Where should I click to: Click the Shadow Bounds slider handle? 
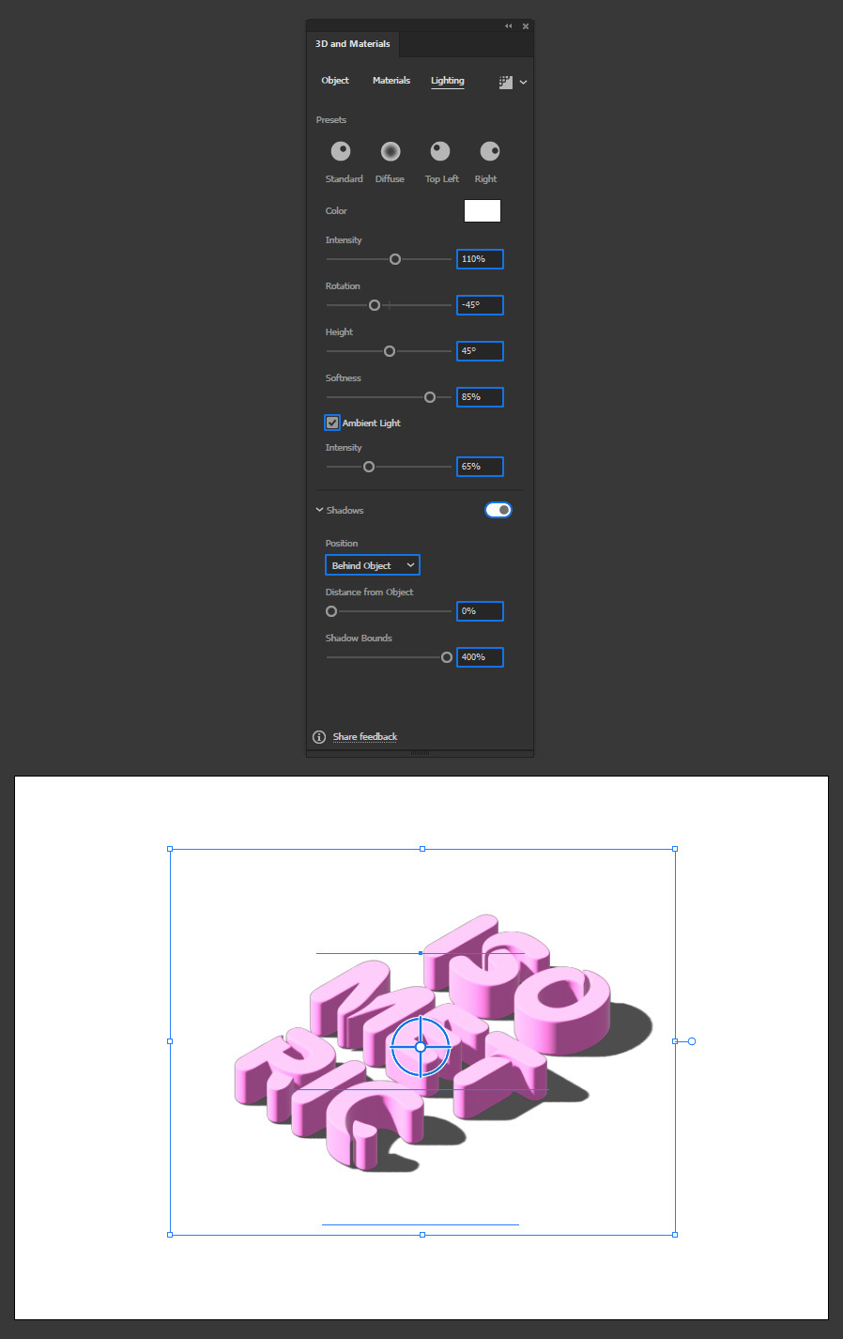click(x=447, y=657)
